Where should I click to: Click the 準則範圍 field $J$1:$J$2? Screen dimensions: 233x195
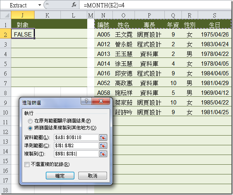(76, 146)
